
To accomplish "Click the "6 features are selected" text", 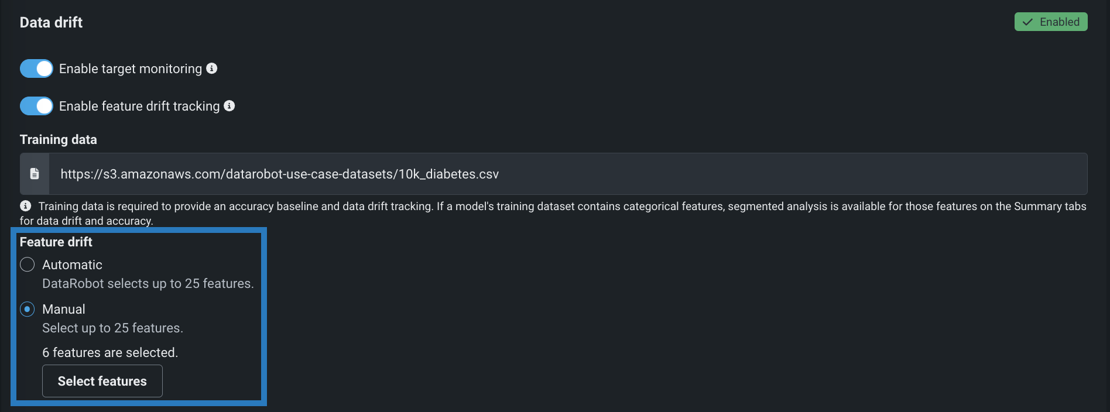I will 110,352.
